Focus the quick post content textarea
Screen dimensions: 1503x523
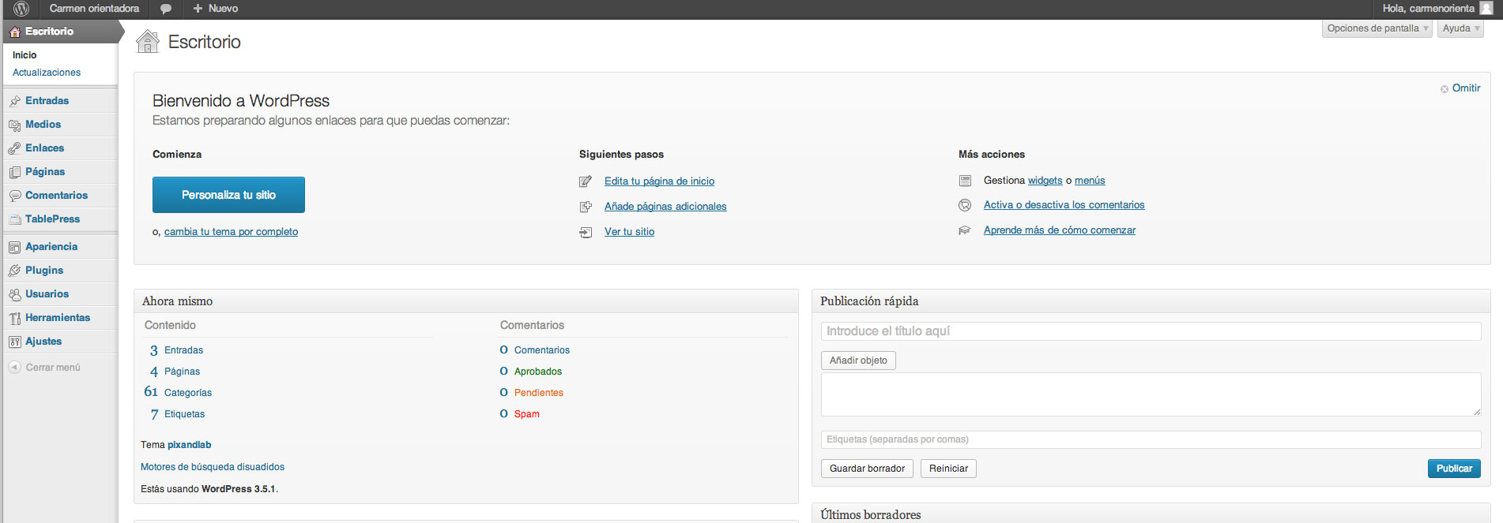tap(1151, 394)
